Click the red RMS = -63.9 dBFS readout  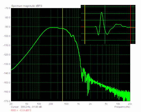pos(21,110)
